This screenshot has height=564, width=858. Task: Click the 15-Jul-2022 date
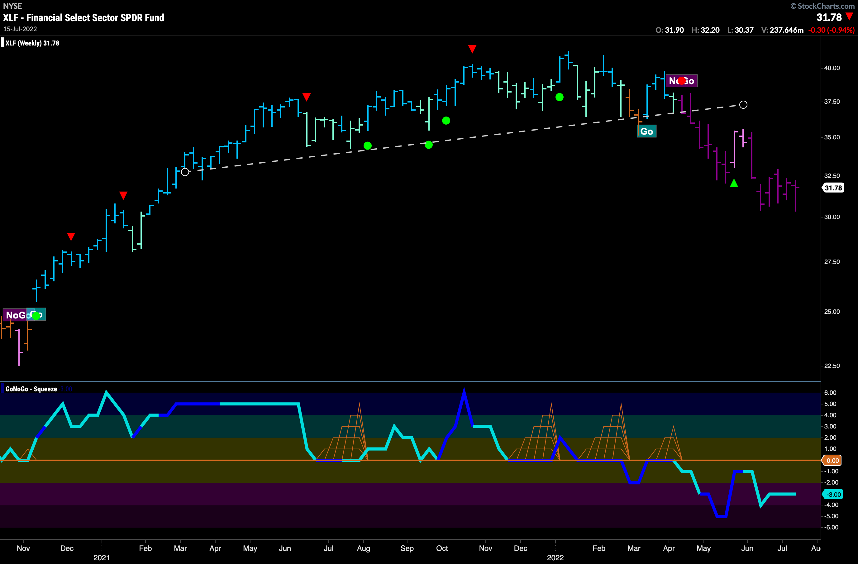tap(20, 29)
